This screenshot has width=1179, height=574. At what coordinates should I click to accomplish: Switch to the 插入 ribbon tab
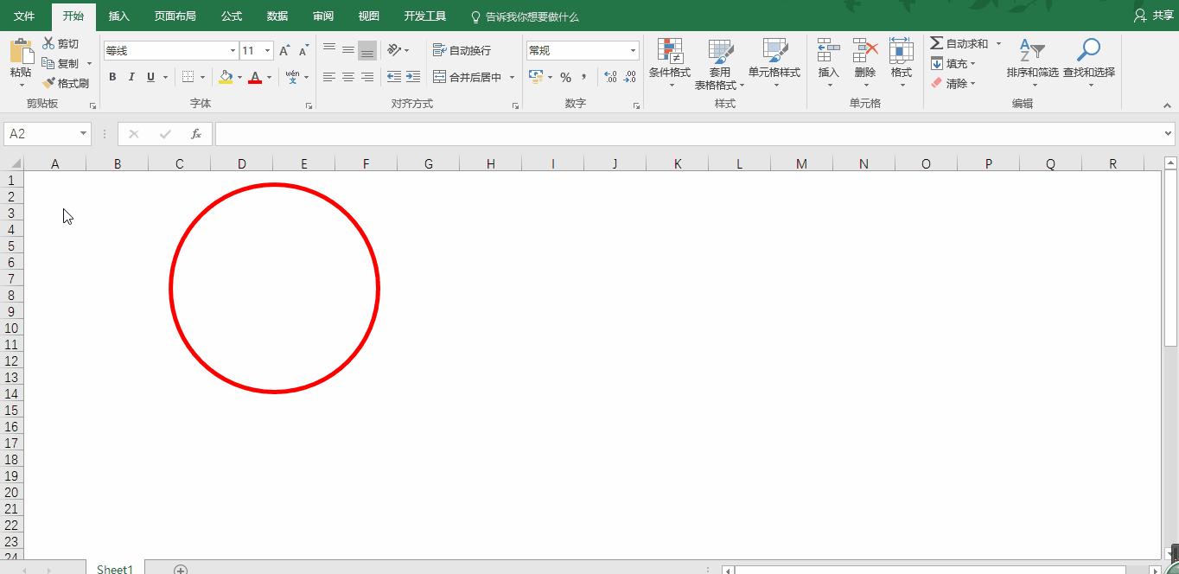118,15
